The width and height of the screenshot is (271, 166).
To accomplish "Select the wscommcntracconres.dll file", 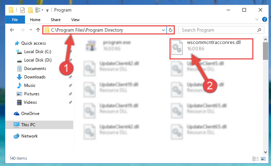I will pyautogui.click(x=211, y=49).
